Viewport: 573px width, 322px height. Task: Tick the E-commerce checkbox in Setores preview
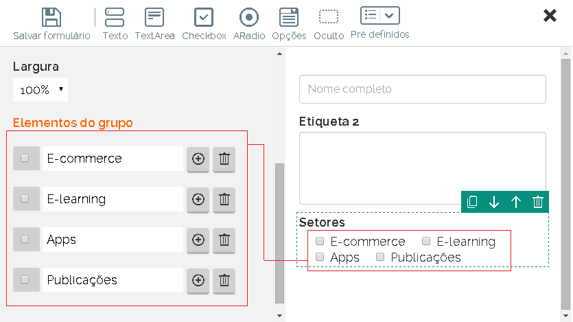(320, 242)
